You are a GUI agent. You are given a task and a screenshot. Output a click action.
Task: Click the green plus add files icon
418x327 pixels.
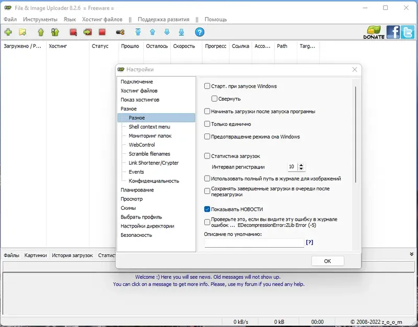point(8,32)
